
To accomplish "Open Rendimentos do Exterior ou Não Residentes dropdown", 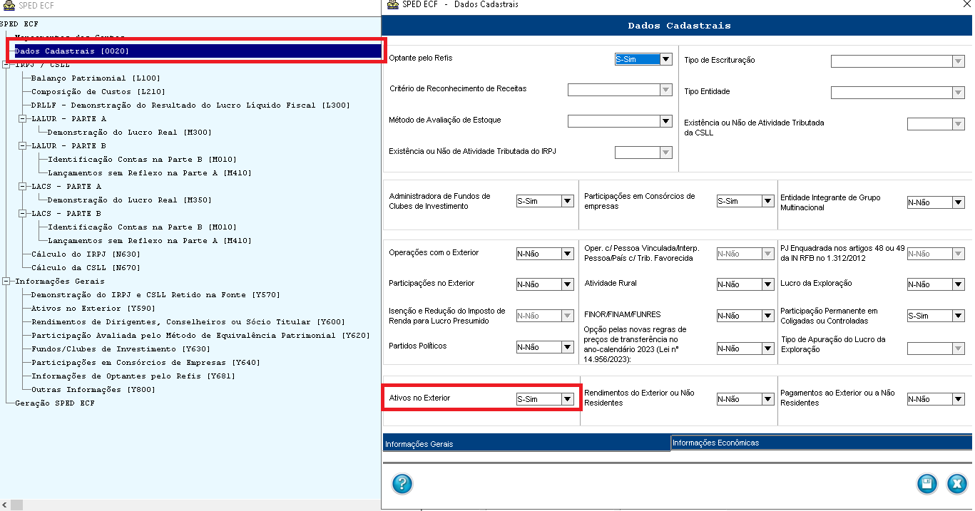I will [x=767, y=399].
